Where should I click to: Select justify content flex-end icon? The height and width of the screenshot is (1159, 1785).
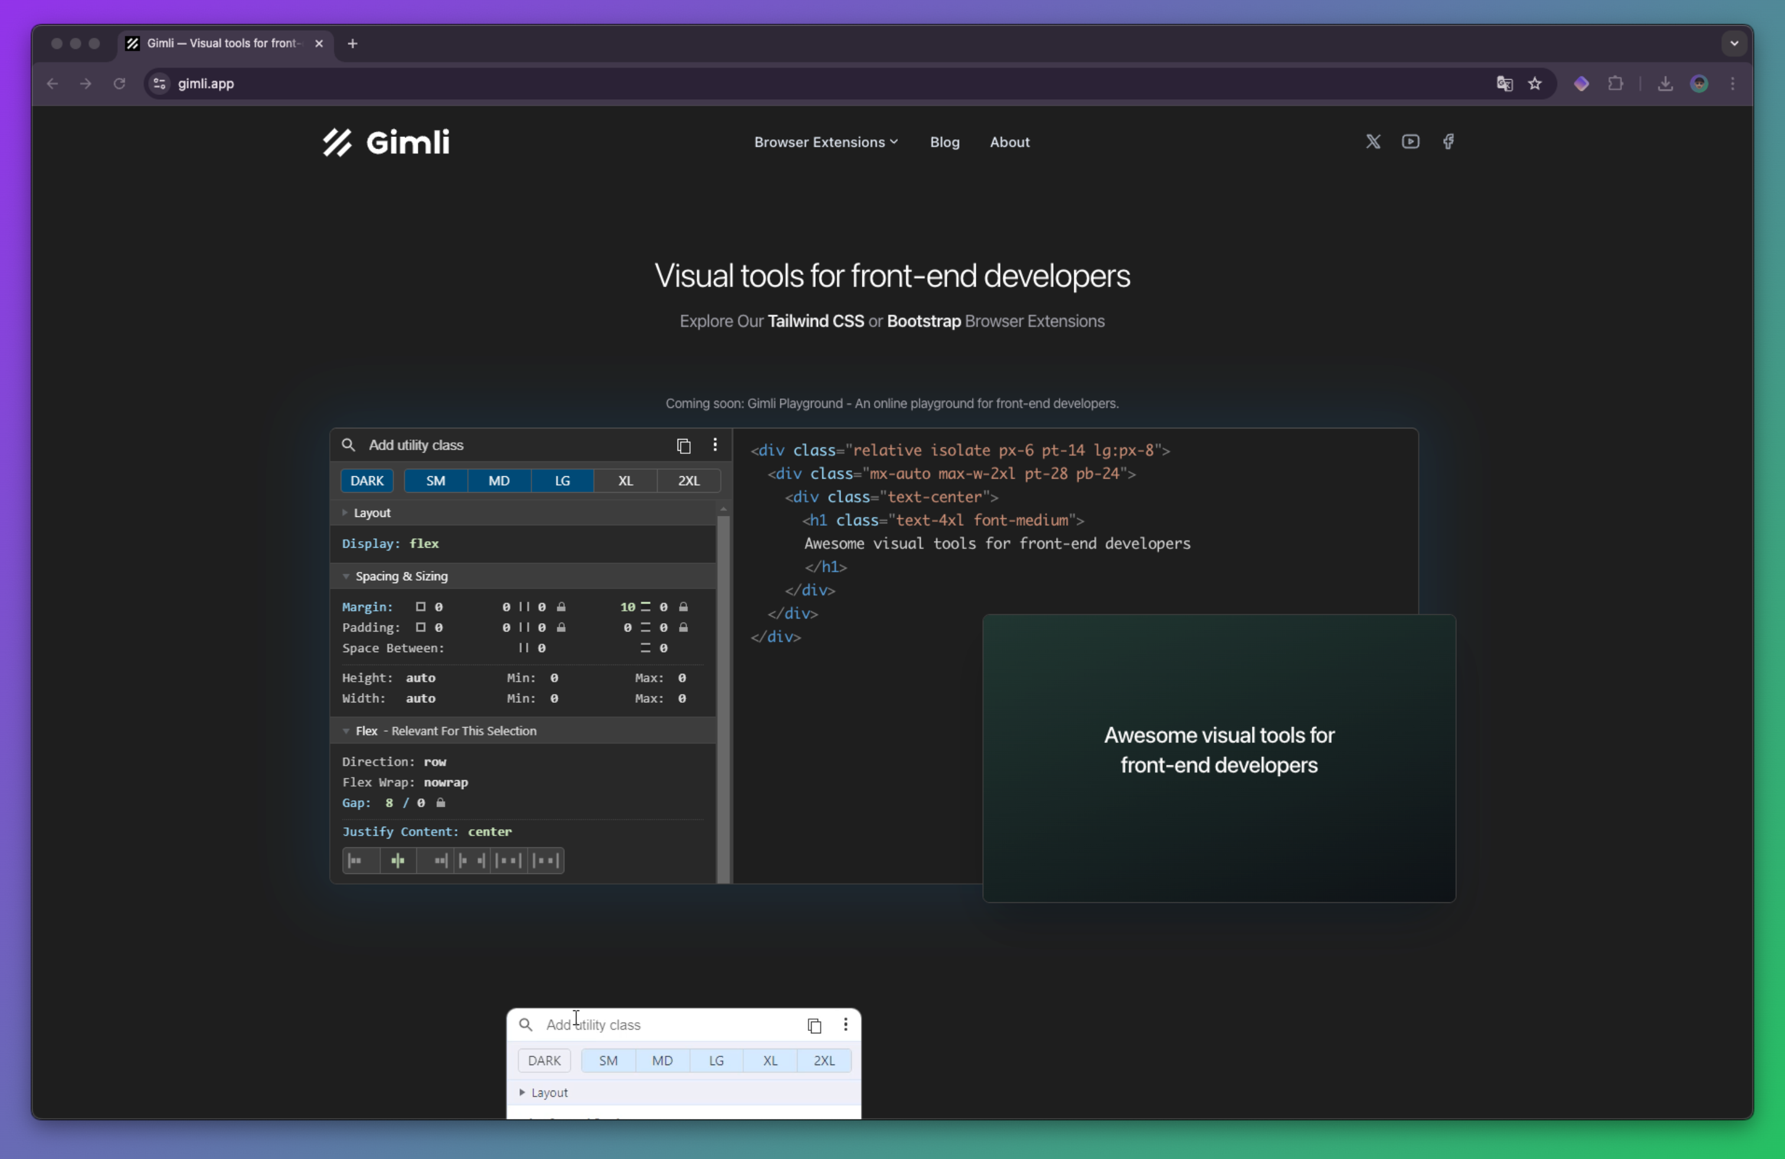coord(435,860)
